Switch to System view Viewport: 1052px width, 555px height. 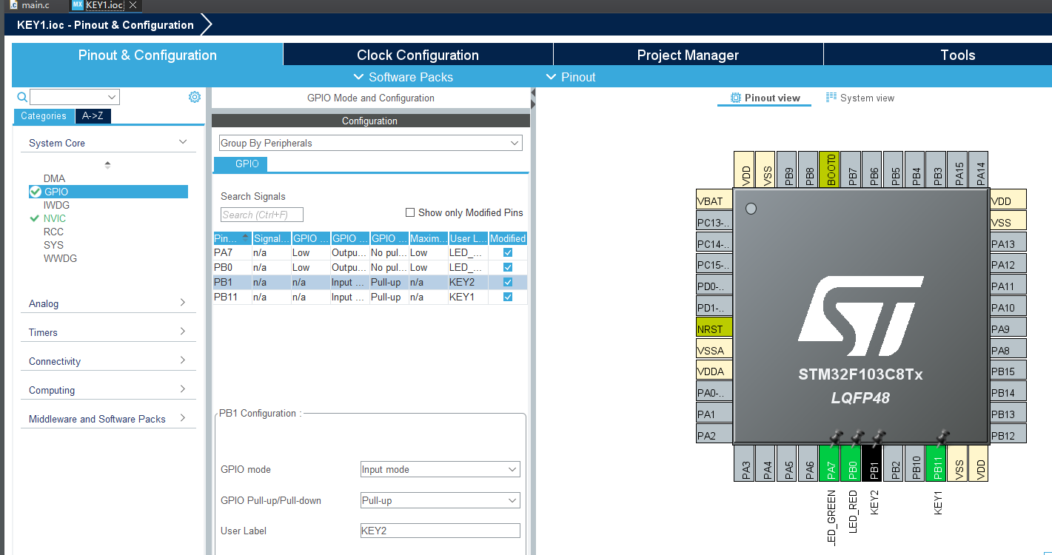tap(860, 98)
